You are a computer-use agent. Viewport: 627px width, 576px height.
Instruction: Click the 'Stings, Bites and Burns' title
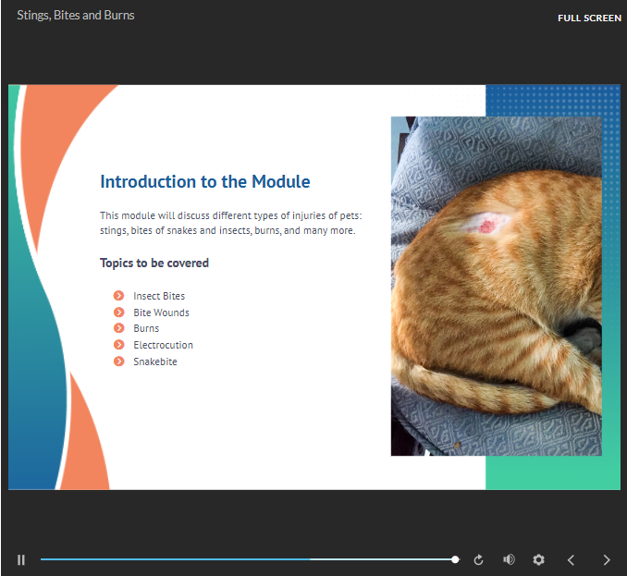[76, 16]
